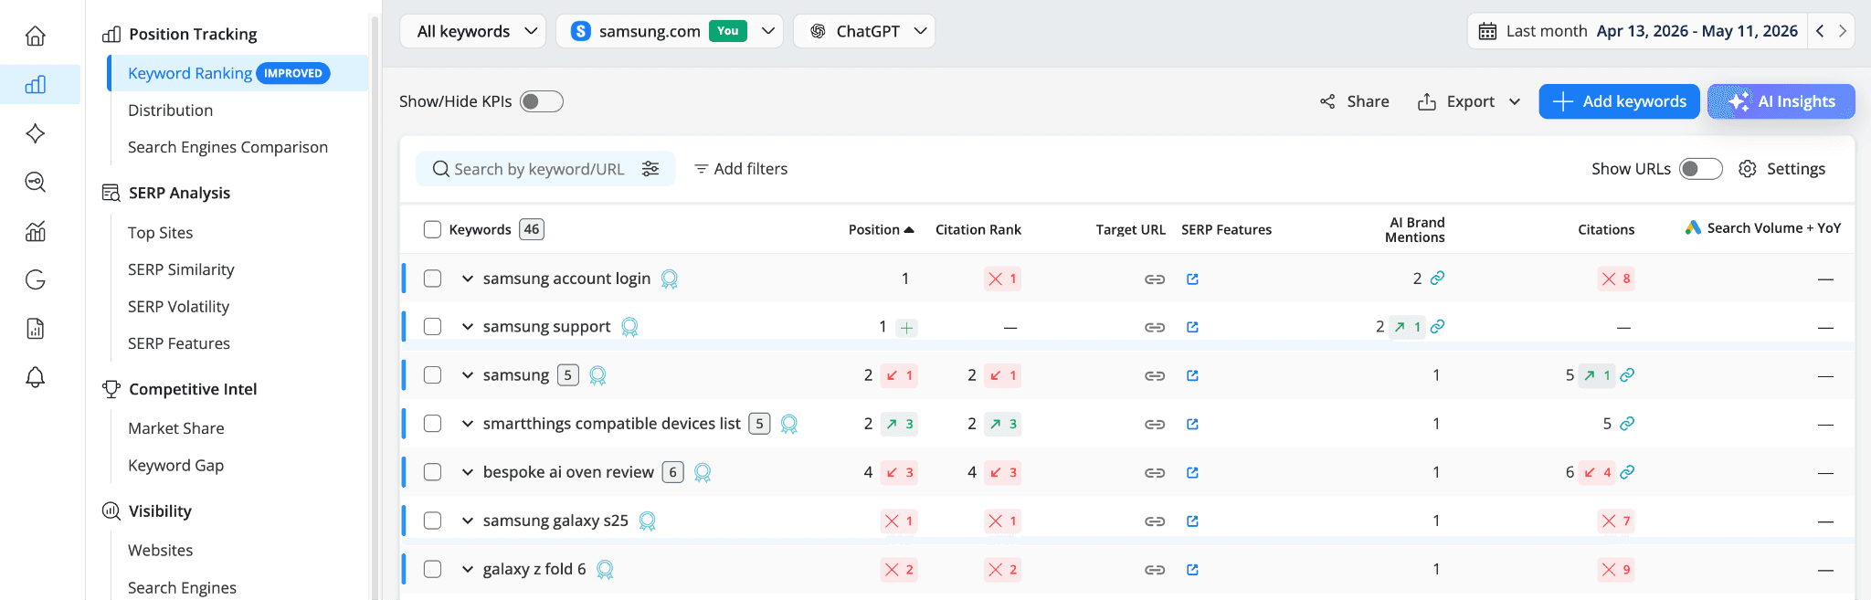Expand the samsung account login row
This screenshot has height=600, width=1871.
(468, 279)
